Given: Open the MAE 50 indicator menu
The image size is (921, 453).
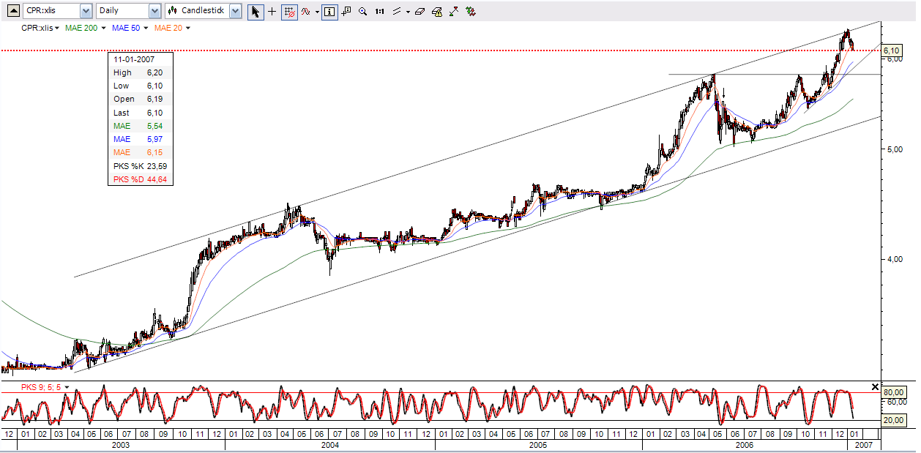Looking at the screenshot, I should click(130, 28).
